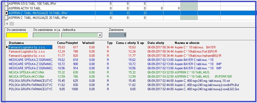This screenshot has width=257, height=103.
Task: Click offer name ASPIRIN C * 10 TABL.MUS. IR/FORF/GR
Action: coord(203,77)
